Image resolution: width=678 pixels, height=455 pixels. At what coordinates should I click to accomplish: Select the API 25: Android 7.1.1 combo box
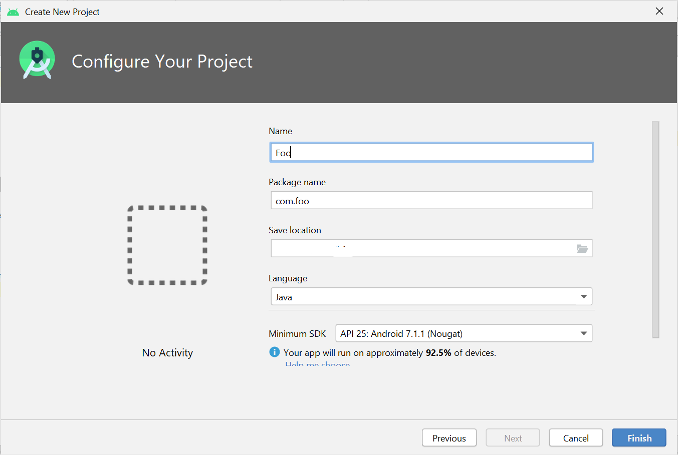(x=463, y=333)
